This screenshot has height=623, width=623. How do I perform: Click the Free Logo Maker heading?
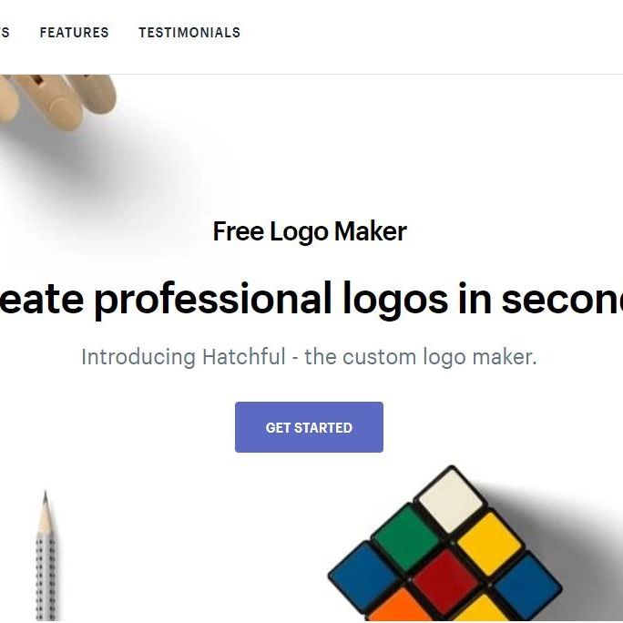pyautogui.click(x=310, y=231)
